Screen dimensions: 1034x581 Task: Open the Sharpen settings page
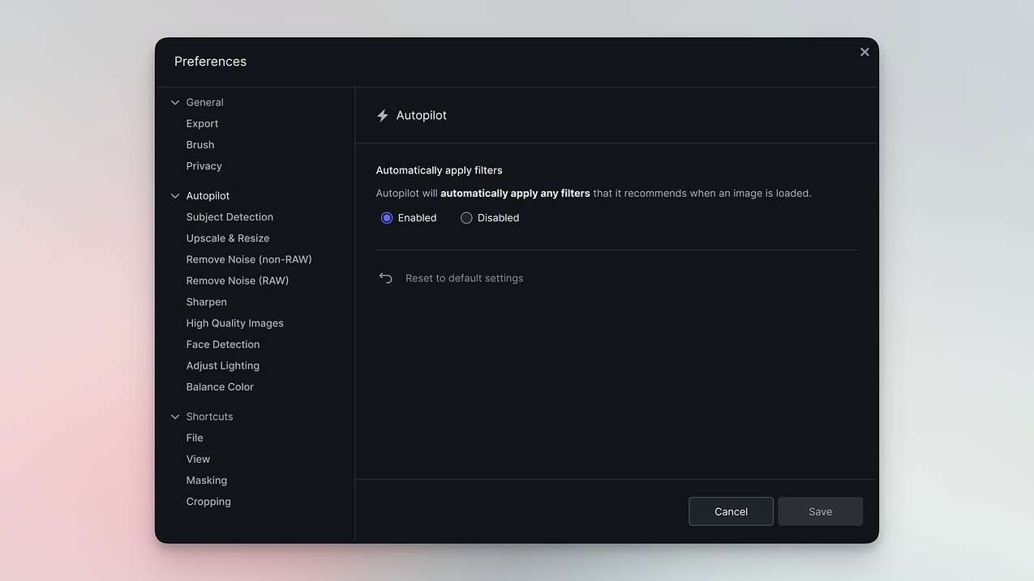[206, 301]
